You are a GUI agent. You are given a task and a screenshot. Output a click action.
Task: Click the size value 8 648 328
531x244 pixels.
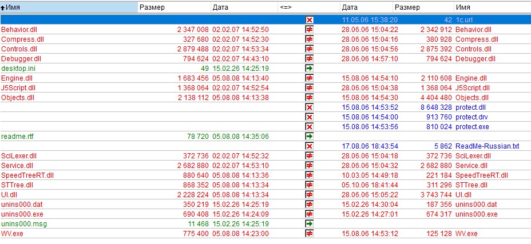[436, 107]
